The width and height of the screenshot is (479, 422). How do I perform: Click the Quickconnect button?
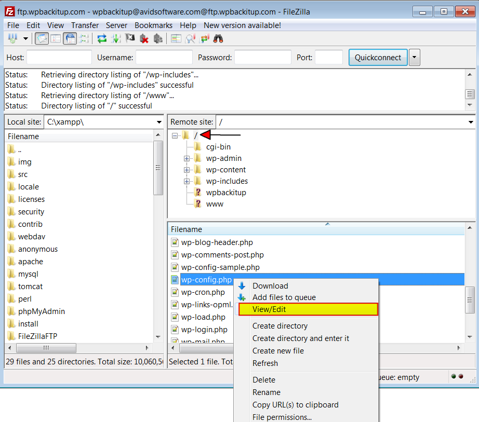[378, 58]
